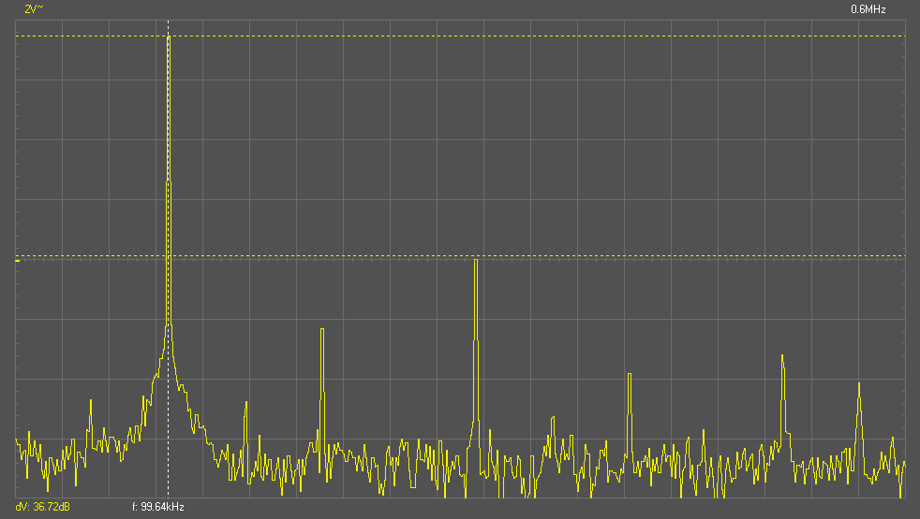Click the tallest fundamental peak at 99.64kHz
Screen dimensions: 920x519
click(169, 39)
